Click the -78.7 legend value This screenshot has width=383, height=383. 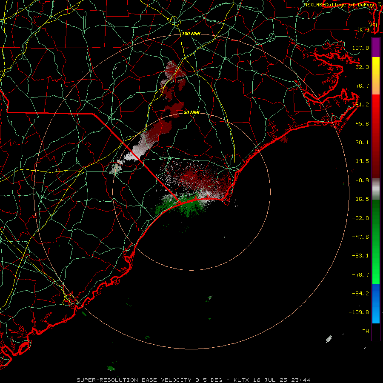[x=360, y=275]
